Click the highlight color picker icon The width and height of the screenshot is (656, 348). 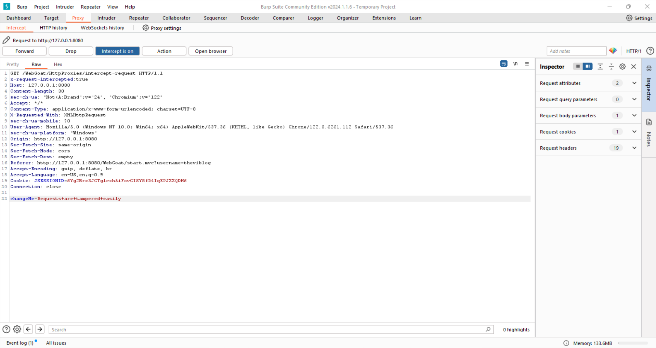613,51
